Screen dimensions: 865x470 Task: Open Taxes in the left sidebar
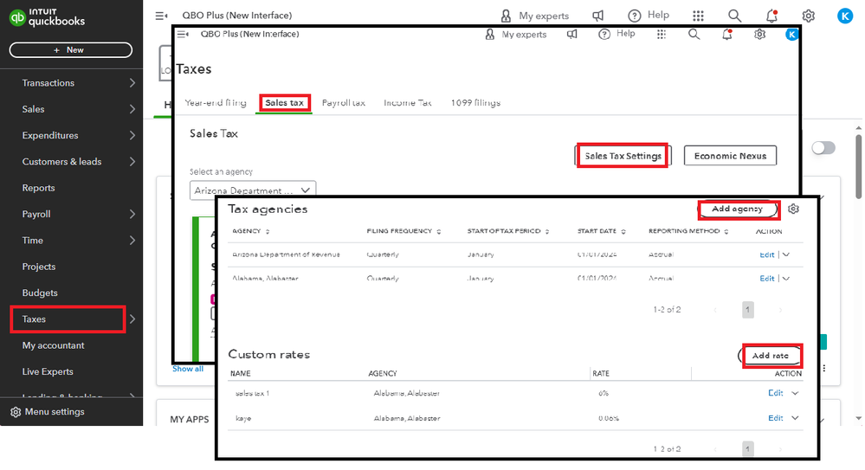[68, 319]
